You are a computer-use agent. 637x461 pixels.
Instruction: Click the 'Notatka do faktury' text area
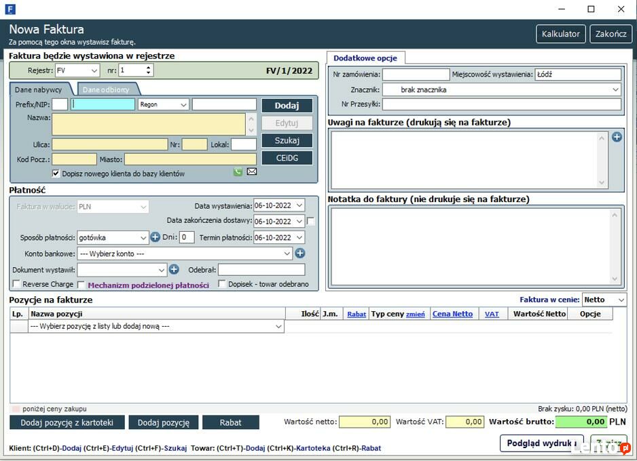(471, 247)
